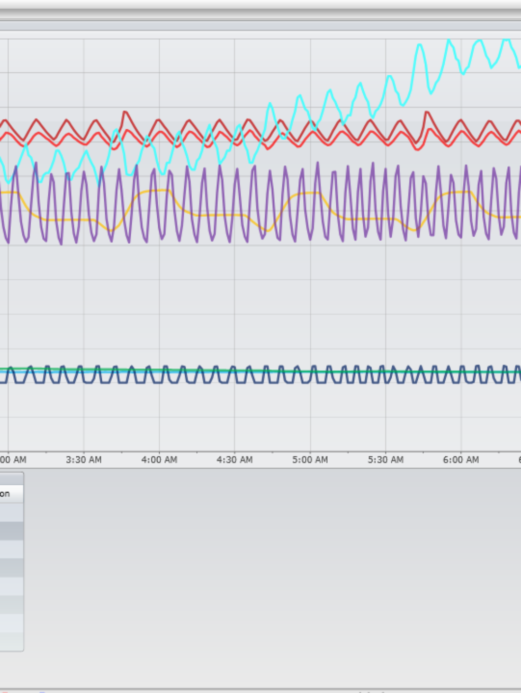
Task: Click the 5:00 AM time axis label
Action: pyautogui.click(x=310, y=459)
